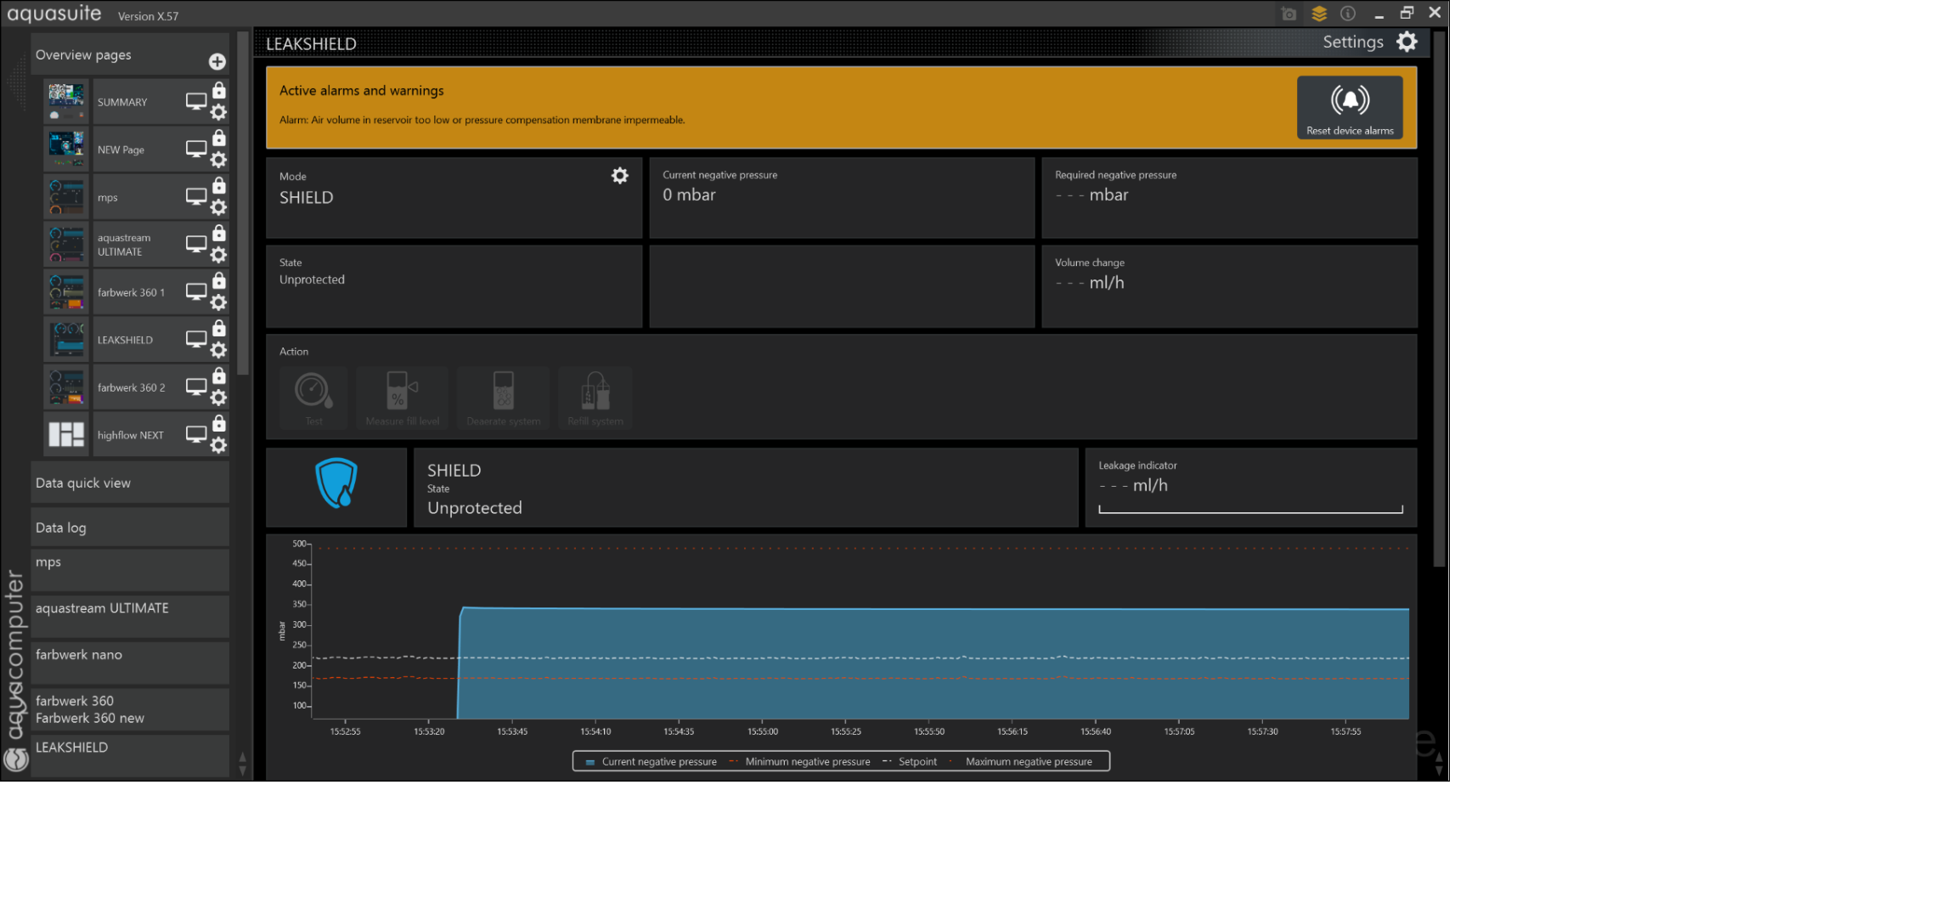This screenshot has width=1957, height=909.
Task: Open the farbwerk 360 1 overview page
Action: tap(131, 292)
